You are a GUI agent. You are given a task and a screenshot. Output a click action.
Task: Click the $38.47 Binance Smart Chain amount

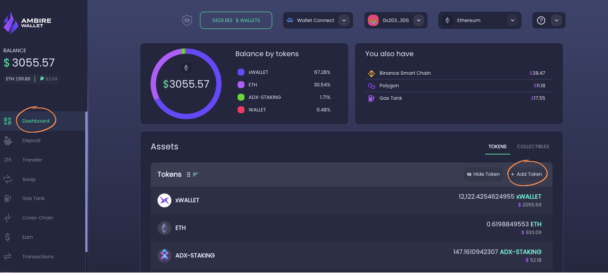click(537, 73)
